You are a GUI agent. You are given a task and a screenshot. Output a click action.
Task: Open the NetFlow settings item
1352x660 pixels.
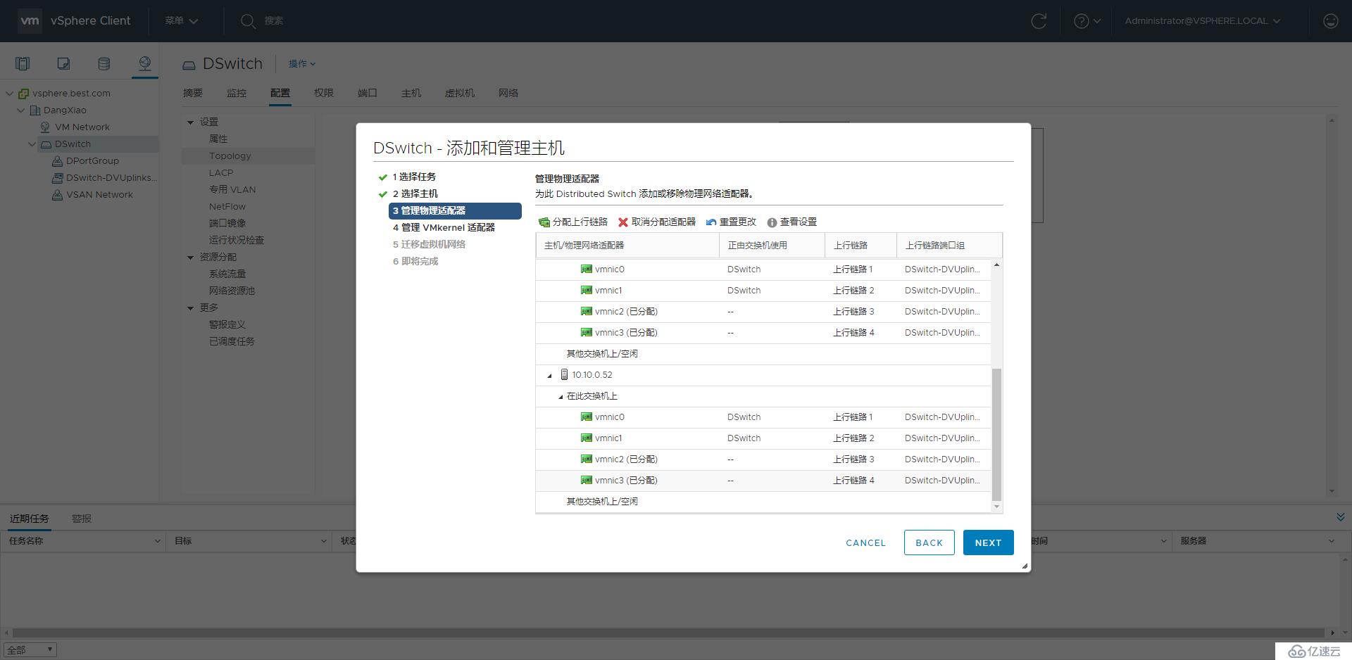tap(227, 207)
